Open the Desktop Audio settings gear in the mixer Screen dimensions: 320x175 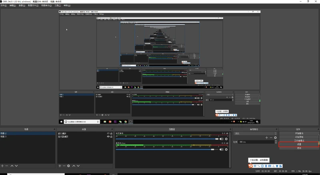[226, 139]
